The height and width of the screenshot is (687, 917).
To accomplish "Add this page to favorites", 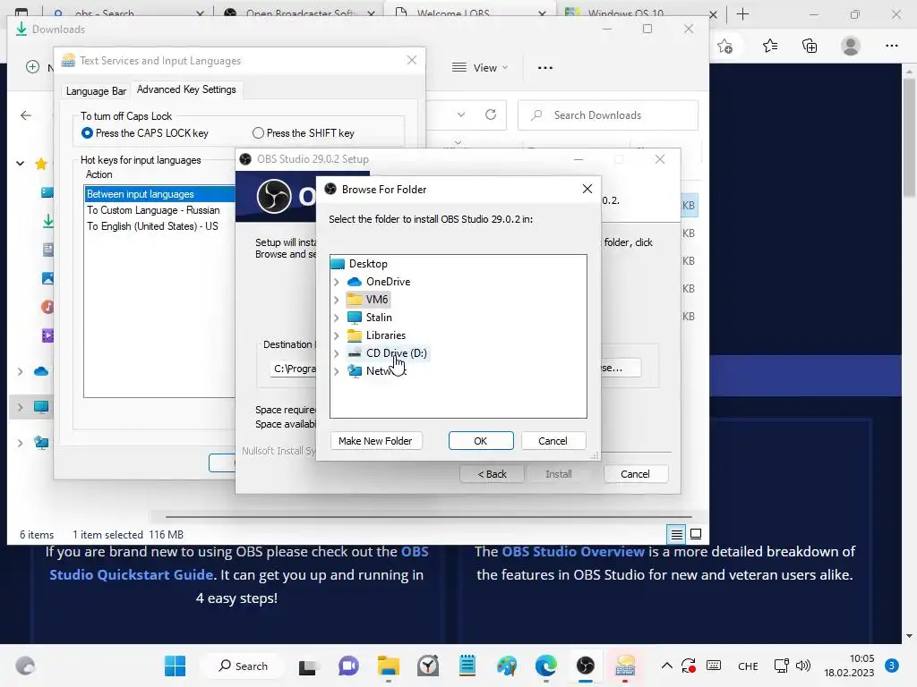I will pos(725,46).
